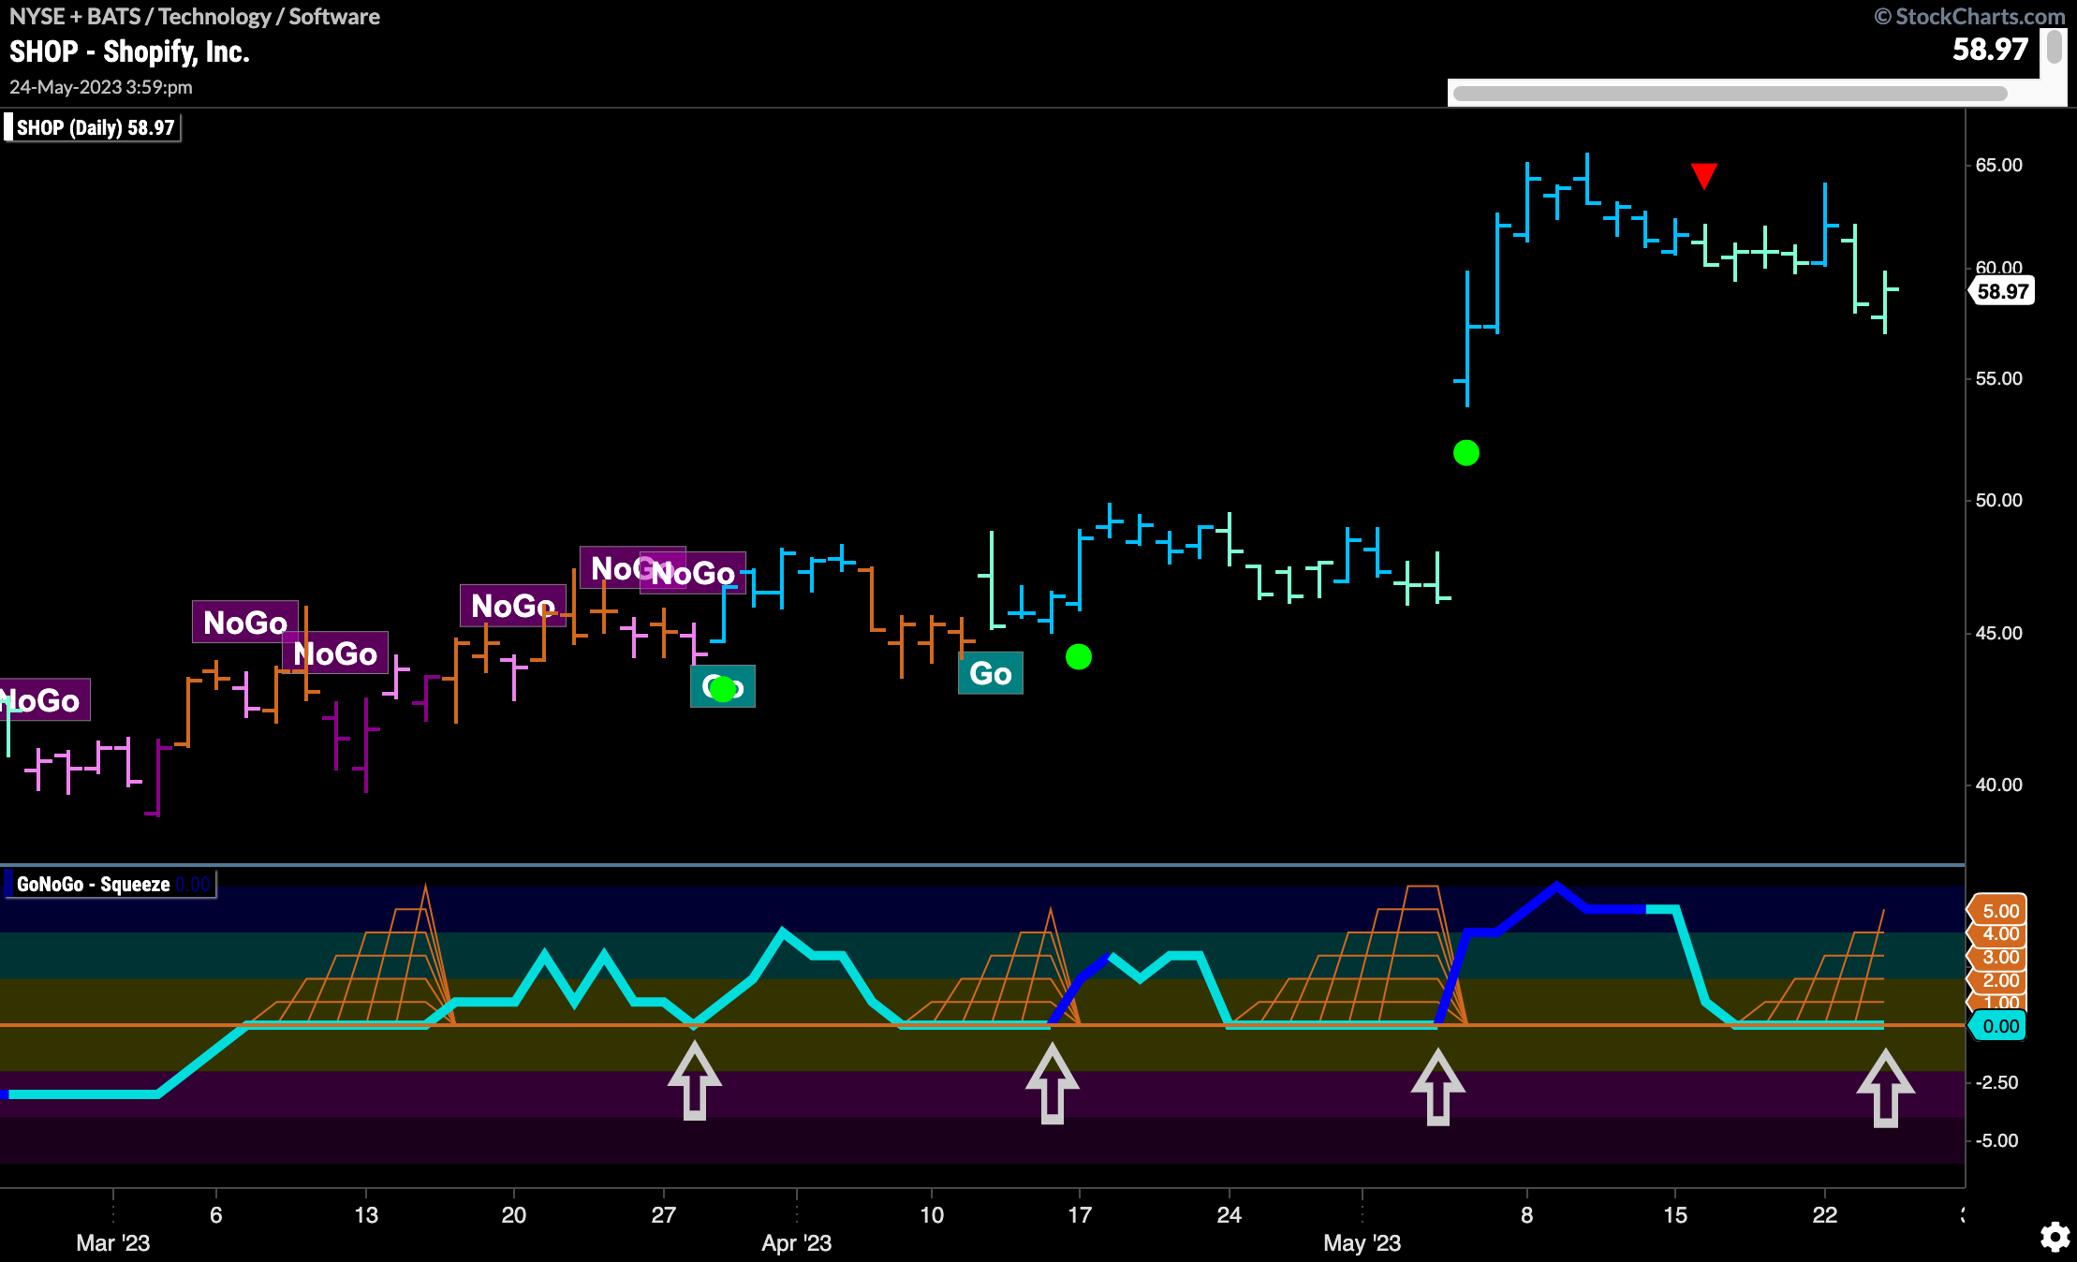Click the 22 date tick label
This screenshot has width=2077, height=1262.
coord(1824,1215)
